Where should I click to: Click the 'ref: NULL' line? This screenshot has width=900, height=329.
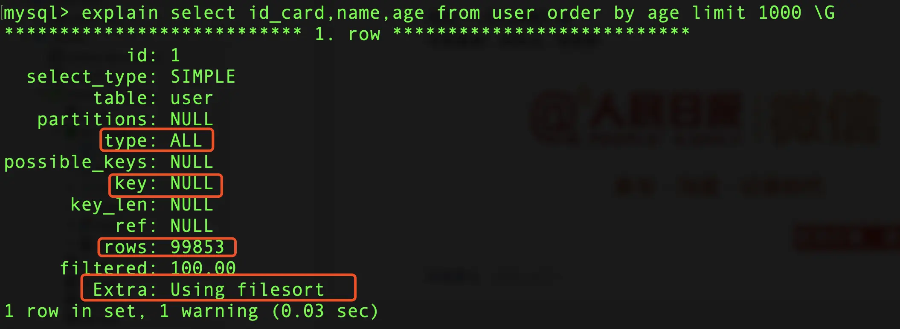pos(164,226)
